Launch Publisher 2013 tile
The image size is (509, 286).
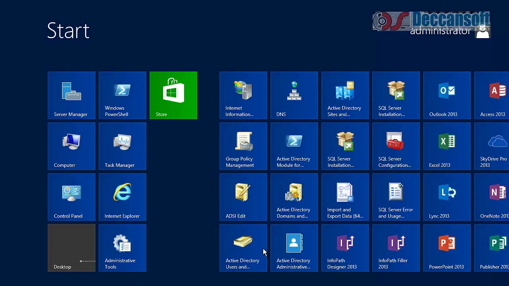coord(492,248)
